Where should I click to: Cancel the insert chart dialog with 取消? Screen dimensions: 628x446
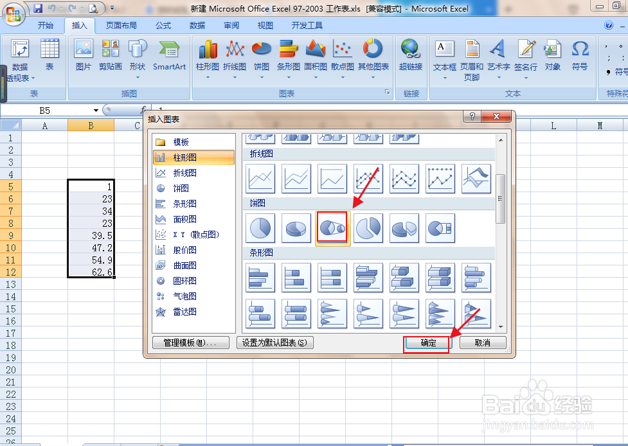point(483,343)
